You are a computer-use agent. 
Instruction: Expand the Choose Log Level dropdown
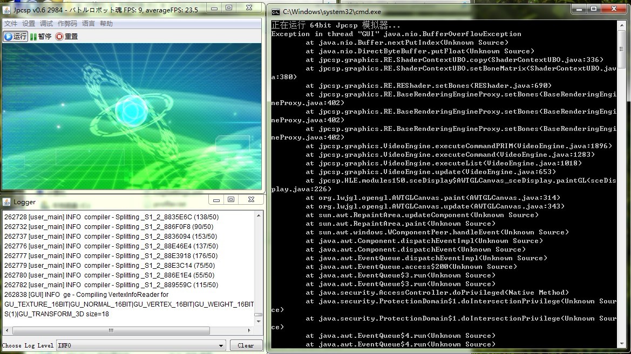(x=221, y=345)
